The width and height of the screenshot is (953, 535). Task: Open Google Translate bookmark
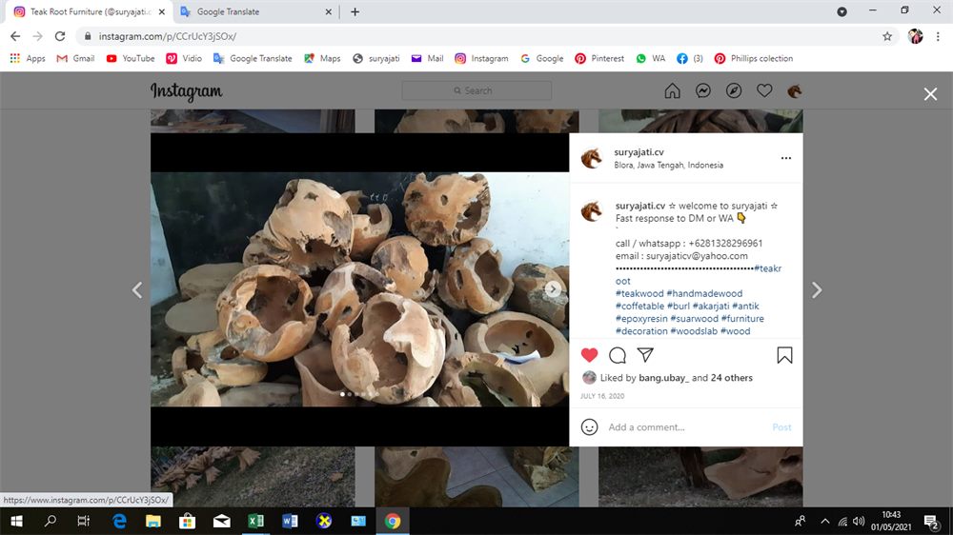pyautogui.click(x=253, y=58)
